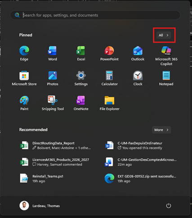This screenshot has height=218, width=192.
Task: Click Excel icon beside LicencesM365_Products_2026_2027
Action: coord(24,162)
